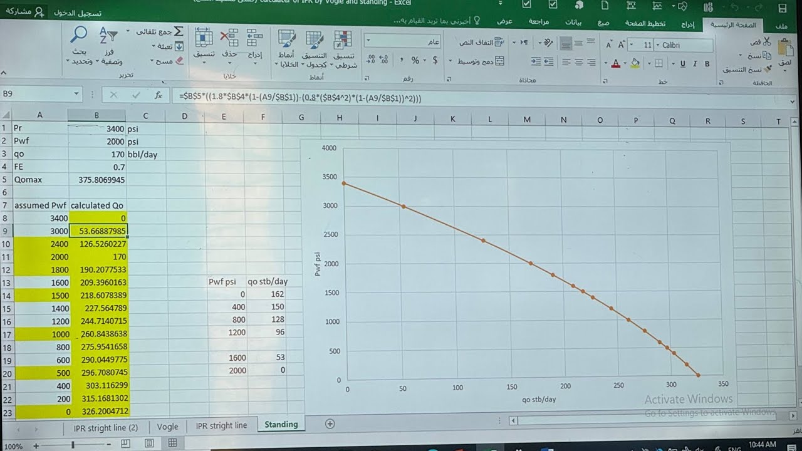Click the Format Painter brush icon
This screenshot has width=802, height=451.
click(x=767, y=69)
